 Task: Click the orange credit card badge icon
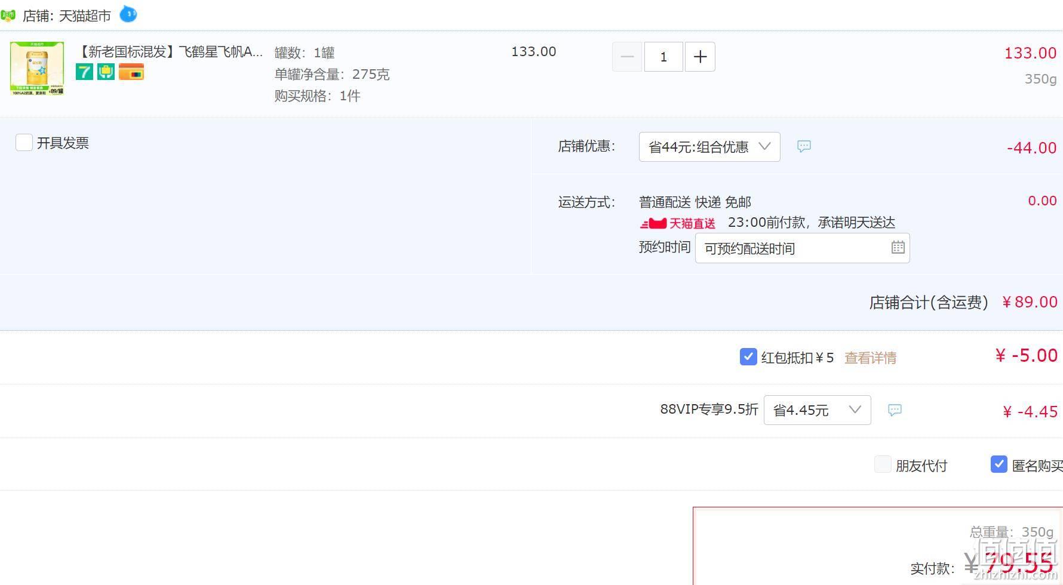[x=131, y=72]
